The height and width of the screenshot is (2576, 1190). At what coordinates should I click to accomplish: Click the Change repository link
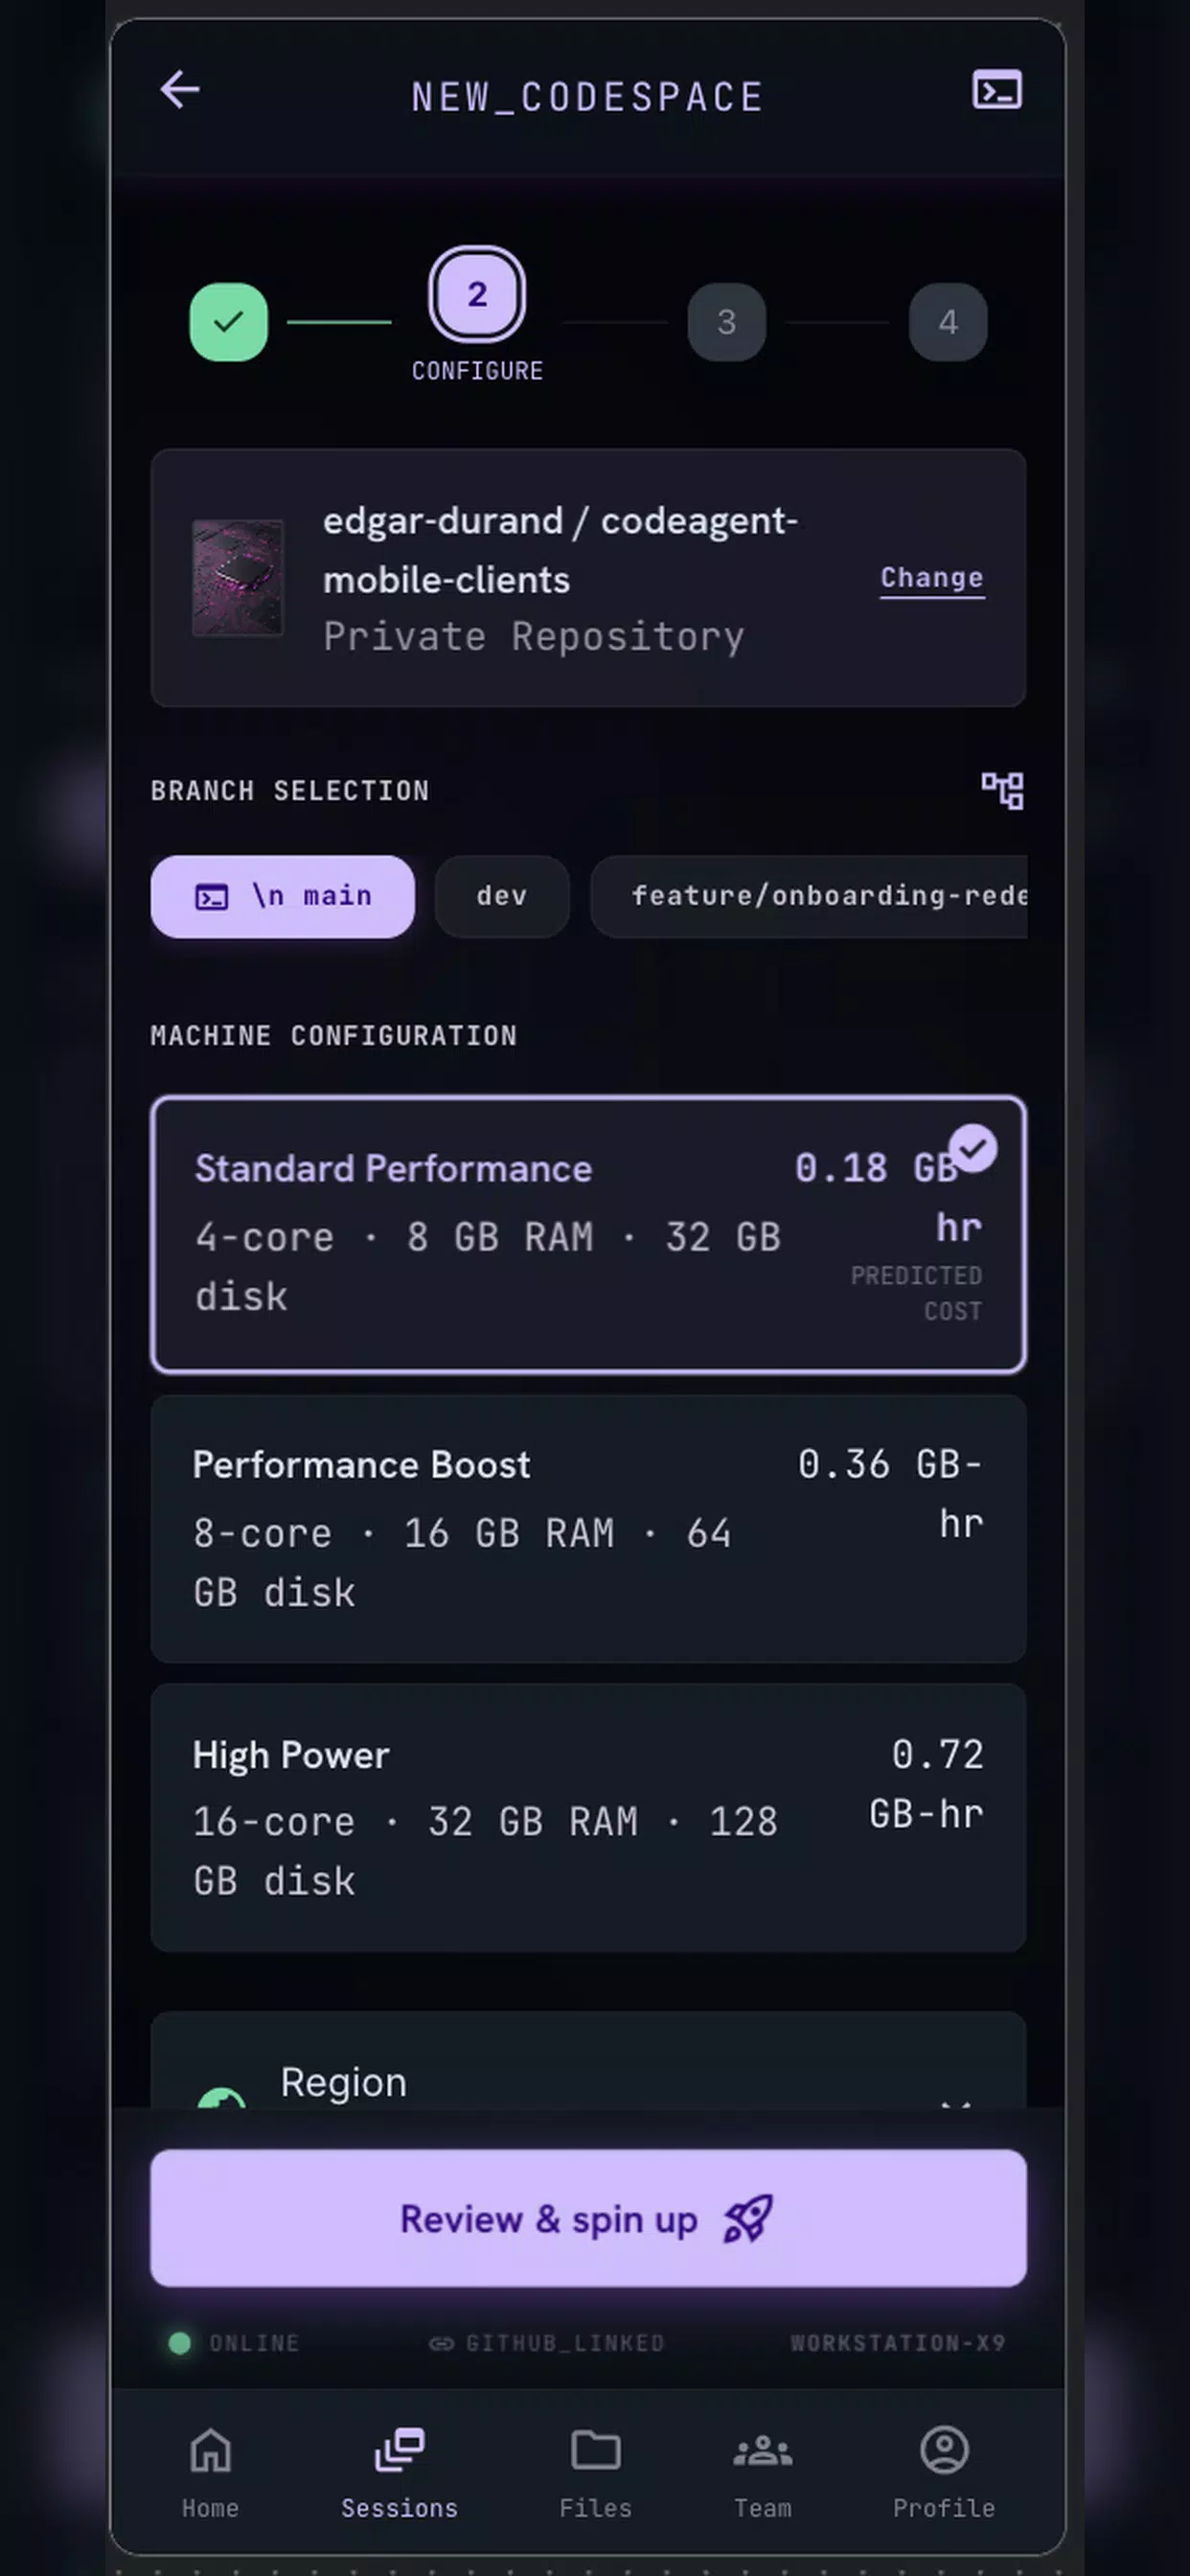coord(932,578)
